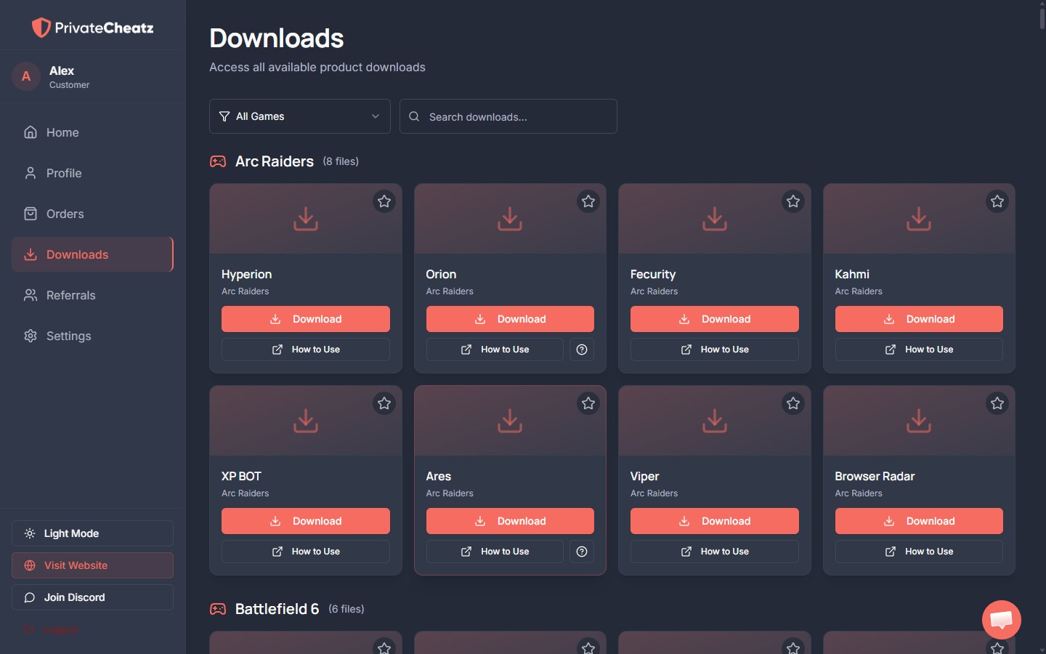The height and width of the screenshot is (654, 1046).
Task: Click the PrivateCheatz shield logo
Action: click(x=41, y=28)
